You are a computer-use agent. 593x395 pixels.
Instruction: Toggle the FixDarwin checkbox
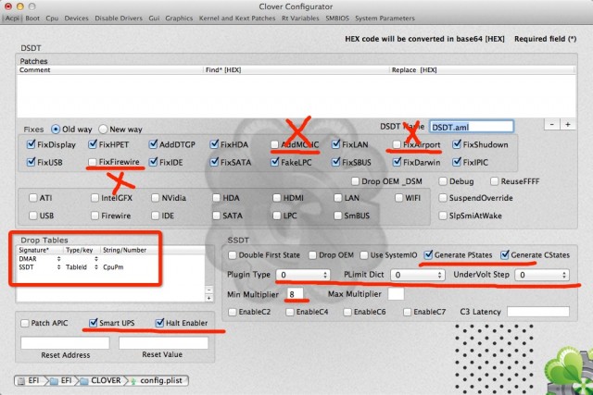coord(397,162)
